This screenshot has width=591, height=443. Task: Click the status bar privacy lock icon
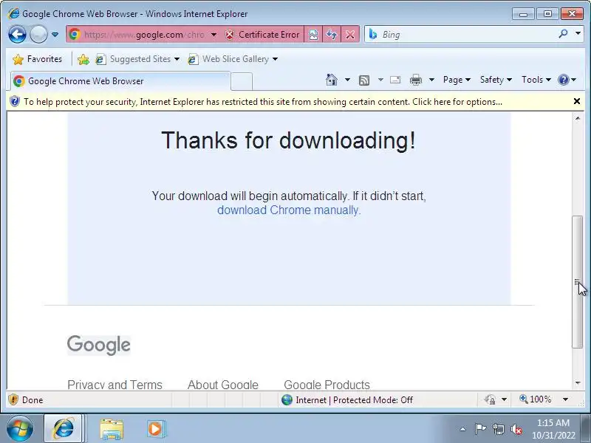coord(490,399)
